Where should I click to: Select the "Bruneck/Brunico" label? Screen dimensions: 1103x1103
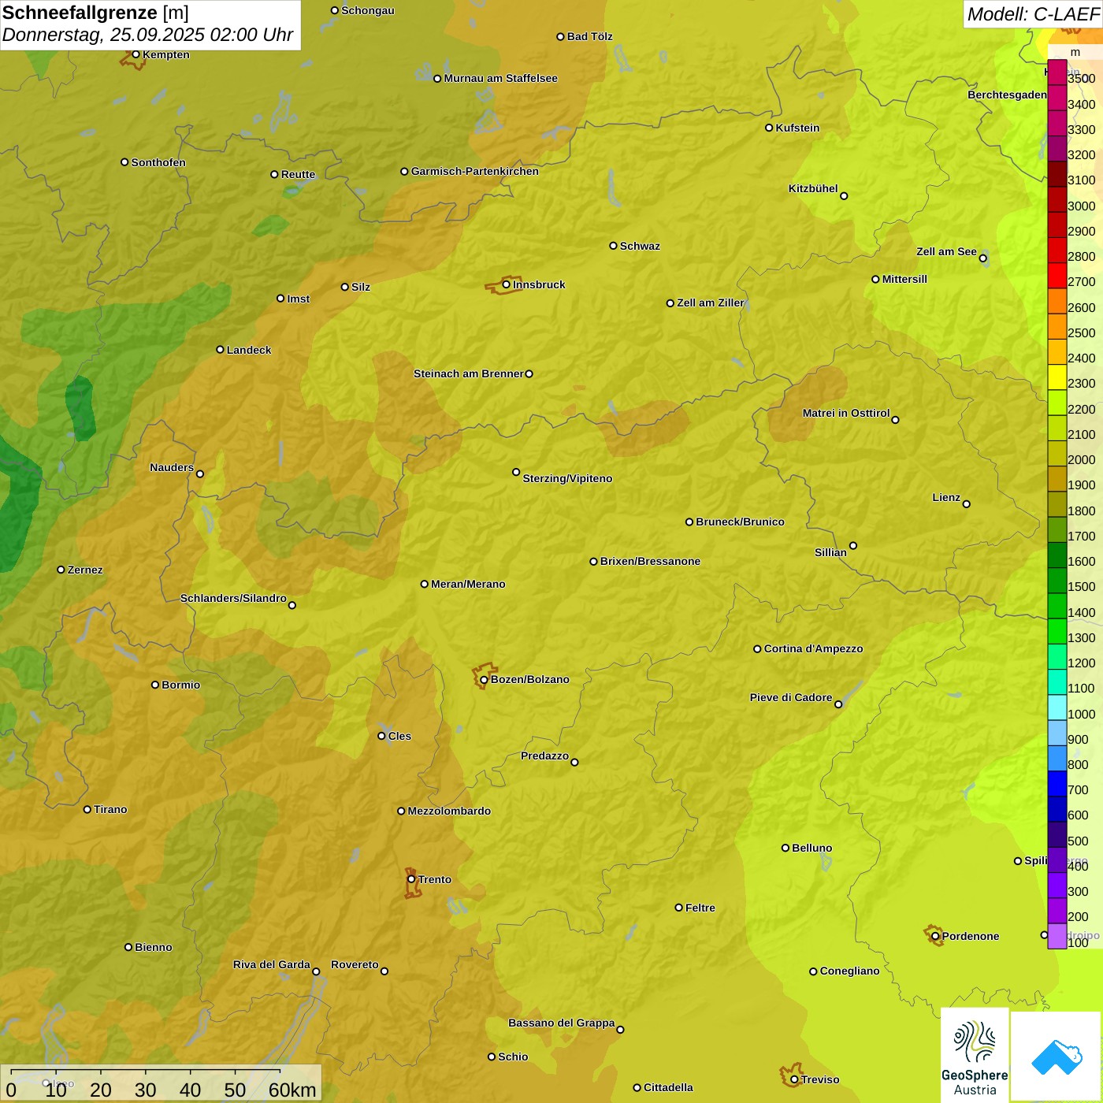pyautogui.click(x=740, y=522)
